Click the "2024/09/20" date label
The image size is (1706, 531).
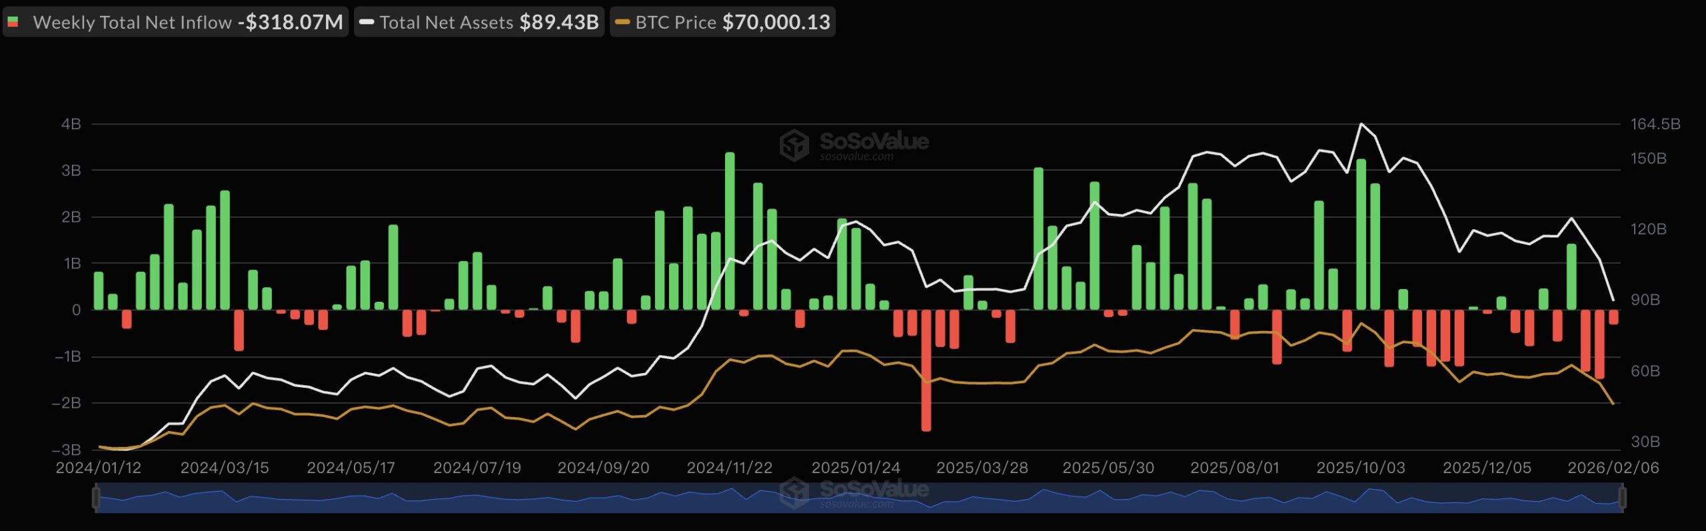click(x=603, y=468)
